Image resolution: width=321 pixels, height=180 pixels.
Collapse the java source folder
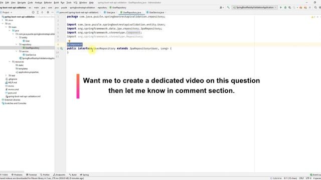[10, 30]
